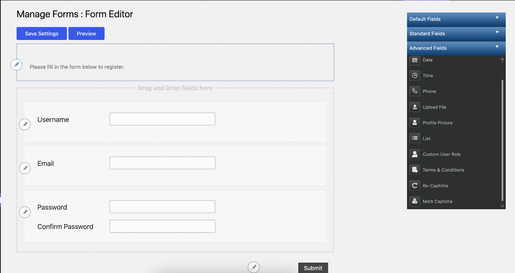This screenshot has width=515, height=273.
Task: Select the Phone field icon
Action: tap(415, 91)
